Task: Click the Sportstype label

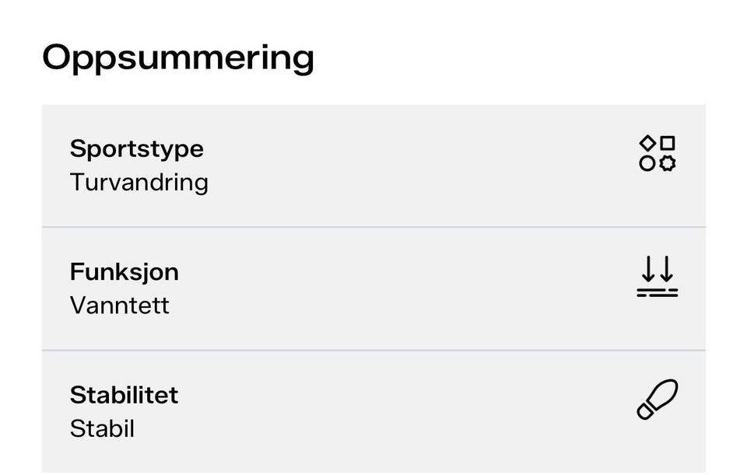Action: (x=137, y=148)
